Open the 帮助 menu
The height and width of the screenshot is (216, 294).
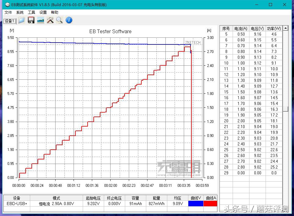[x=55, y=12]
